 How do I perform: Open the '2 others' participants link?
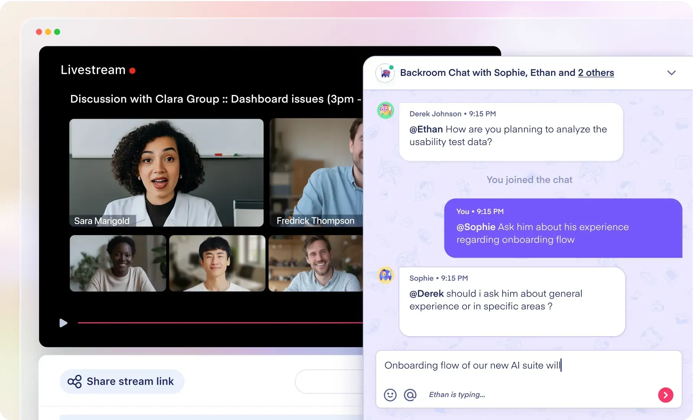(596, 73)
